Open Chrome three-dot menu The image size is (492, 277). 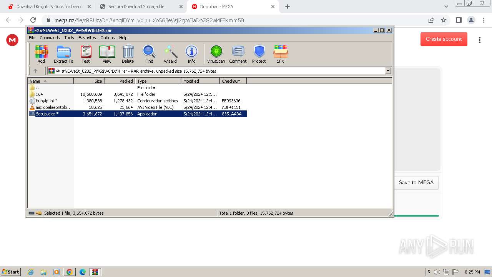(483, 20)
